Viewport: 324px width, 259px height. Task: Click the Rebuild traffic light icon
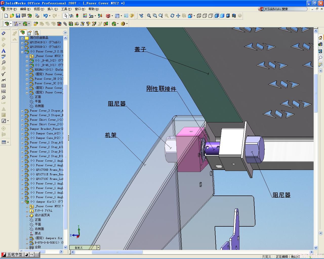tap(77, 16)
